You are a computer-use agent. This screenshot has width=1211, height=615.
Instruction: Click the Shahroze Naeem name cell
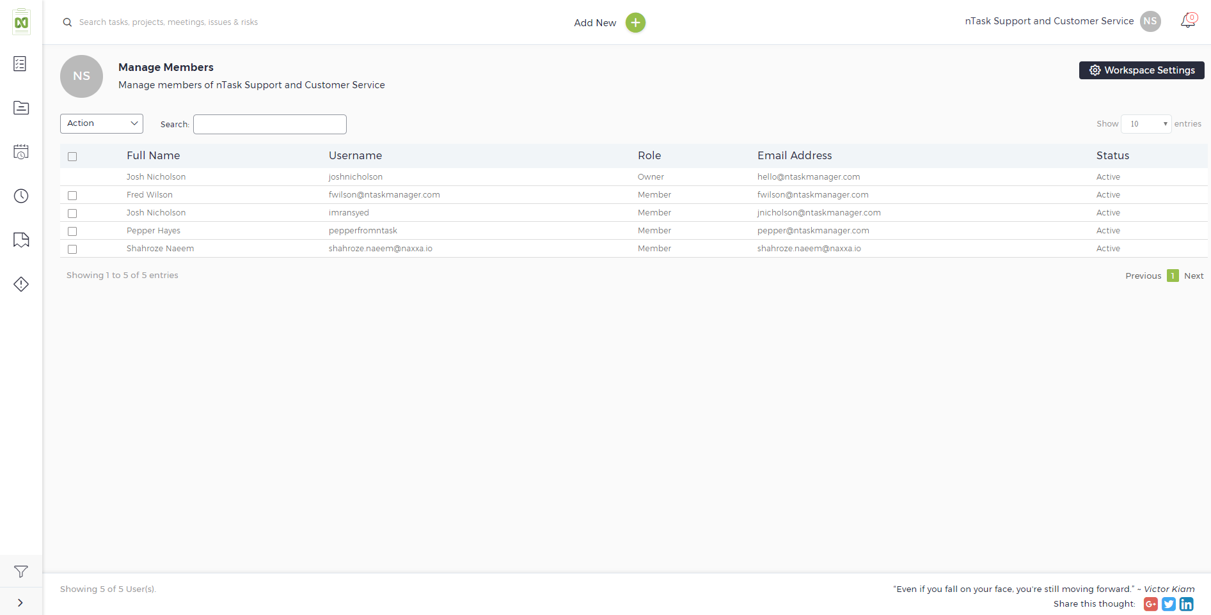coord(160,249)
